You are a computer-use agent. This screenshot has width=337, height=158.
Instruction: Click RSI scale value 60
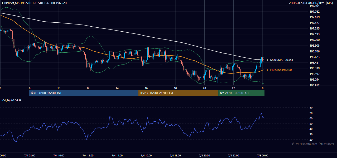311,118
